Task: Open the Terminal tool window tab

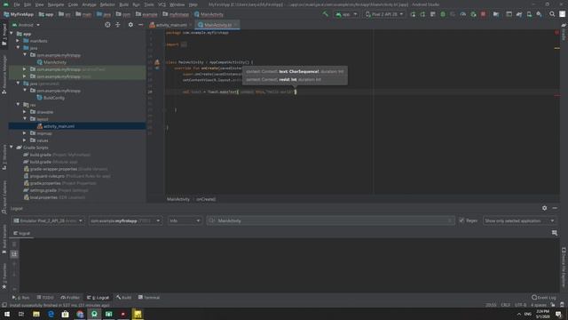Action: point(149,297)
